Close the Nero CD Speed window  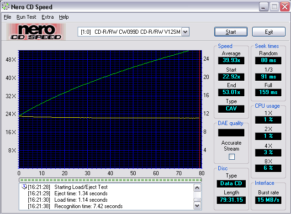click(x=285, y=7)
